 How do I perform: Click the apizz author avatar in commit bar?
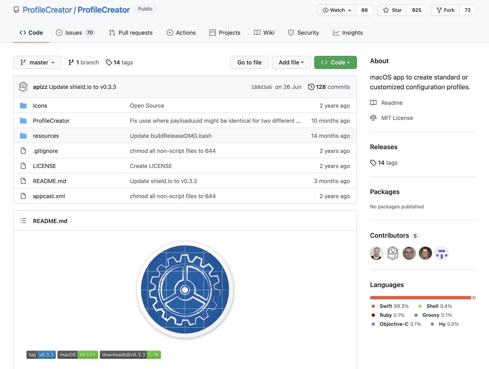click(x=23, y=86)
